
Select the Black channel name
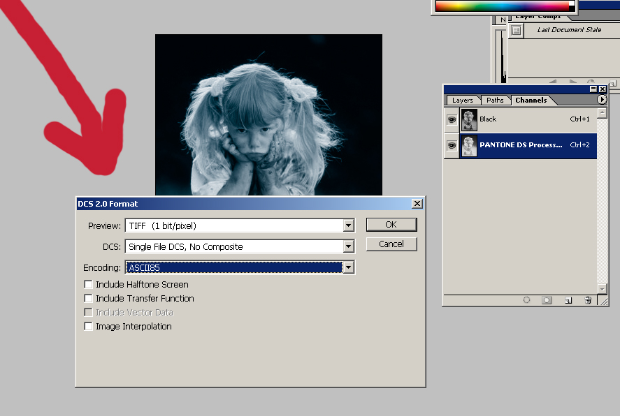click(487, 119)
